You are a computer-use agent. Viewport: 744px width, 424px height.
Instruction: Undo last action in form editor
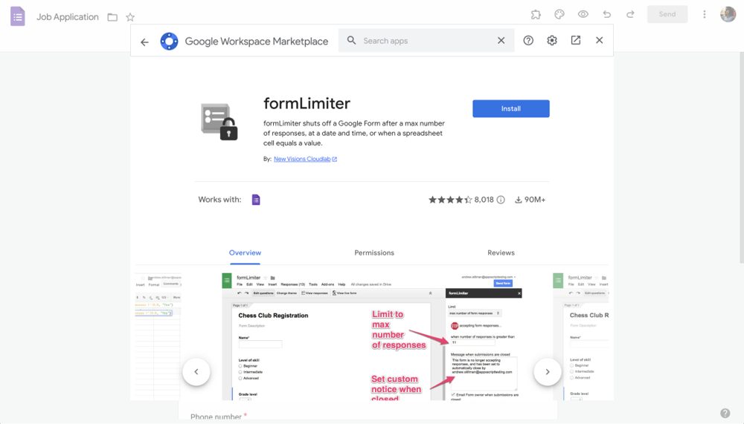click(607, 15)
